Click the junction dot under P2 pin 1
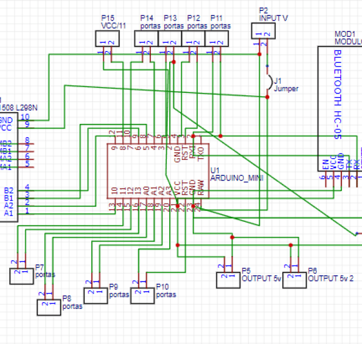The height and width of the screenshot is (344, 362). tap(259, 54)
